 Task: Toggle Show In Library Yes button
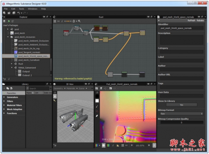(x=181, y=105)
